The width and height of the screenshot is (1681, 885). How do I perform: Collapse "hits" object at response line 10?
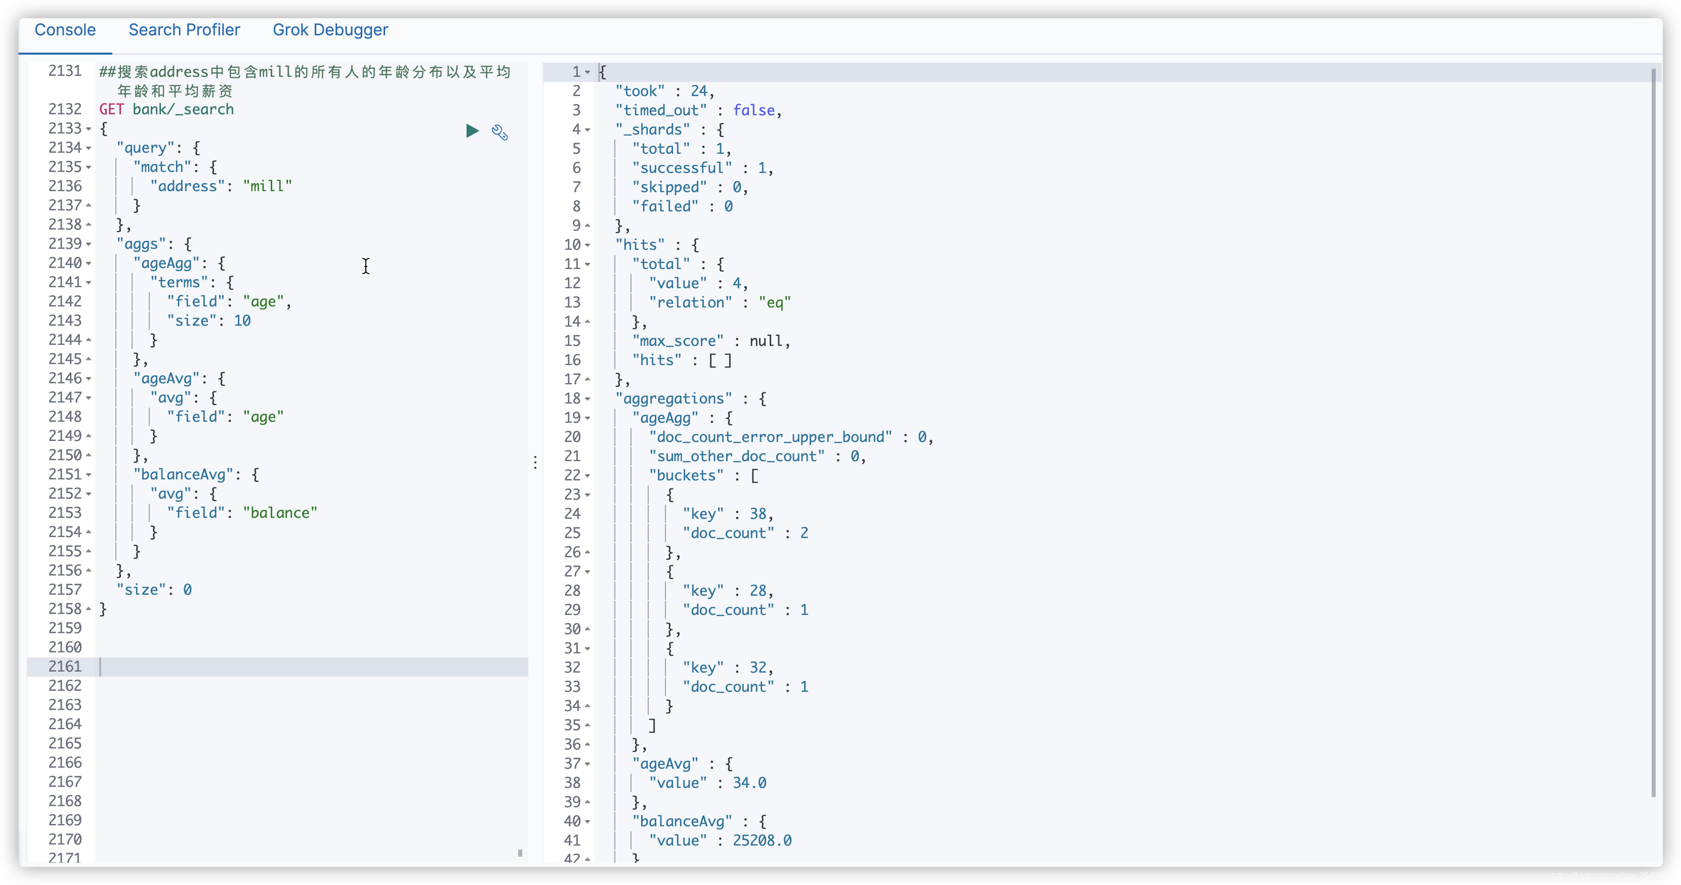point(587,245)
